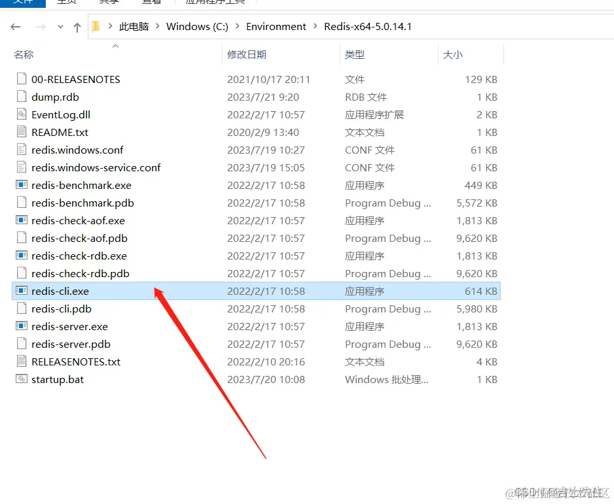
Task: Select the dump.rdb file name
Action: 55,97
